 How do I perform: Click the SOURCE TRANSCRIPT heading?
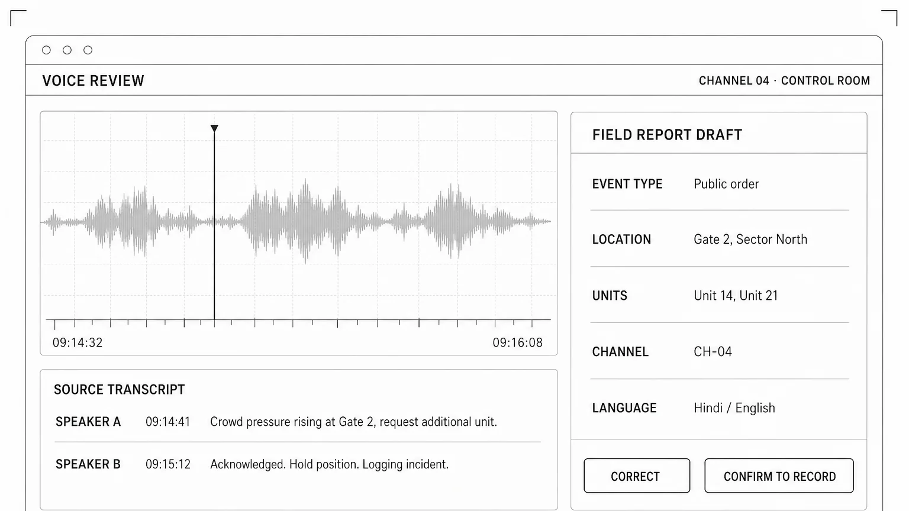pyautogui.click(x=120, y=390)
